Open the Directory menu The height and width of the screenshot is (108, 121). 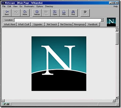pyautogui.click(x=49, y=6)
